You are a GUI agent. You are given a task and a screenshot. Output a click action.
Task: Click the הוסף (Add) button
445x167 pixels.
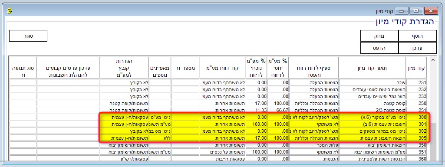coord(418,36)
